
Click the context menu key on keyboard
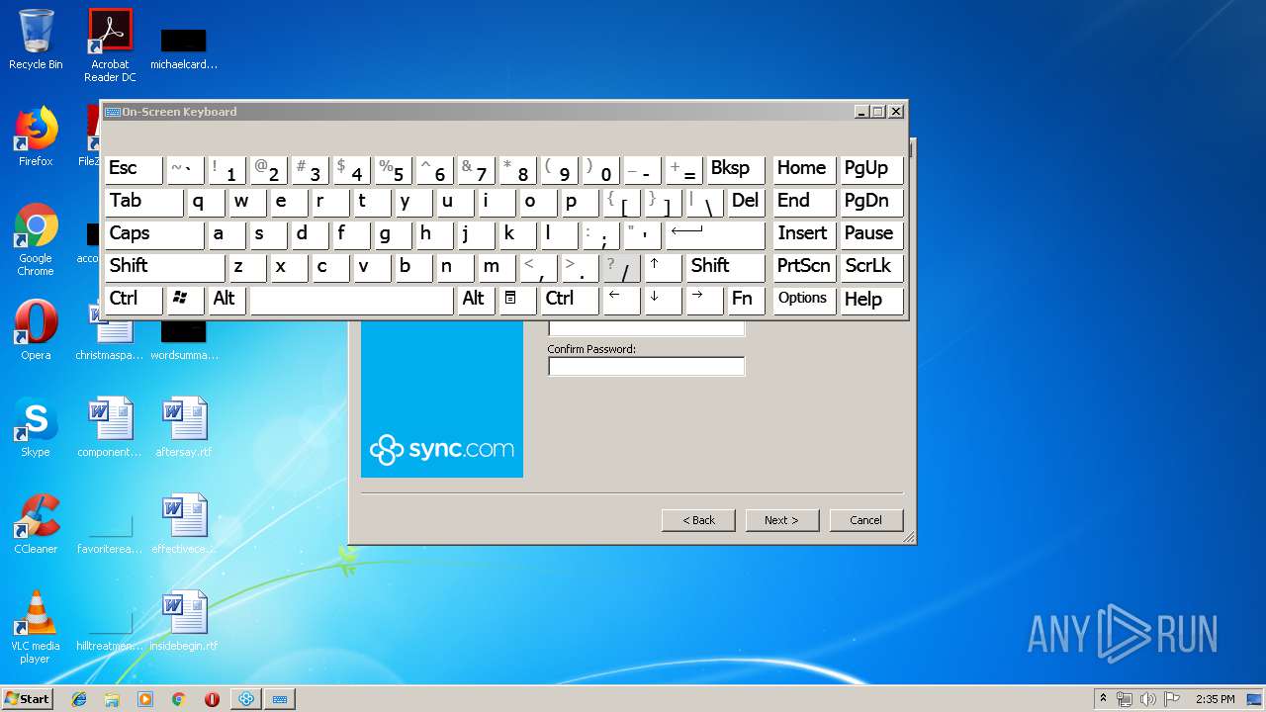tap(517, 299)
